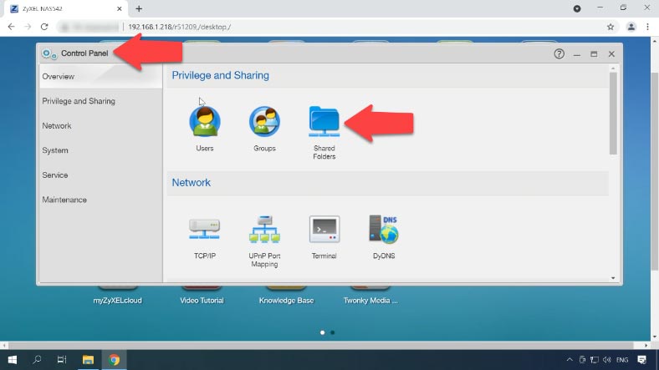Image resolution: width=659 pixels, height=370 pixels.
Task: Open the Shared Folders icon
Action: (324, 121)
